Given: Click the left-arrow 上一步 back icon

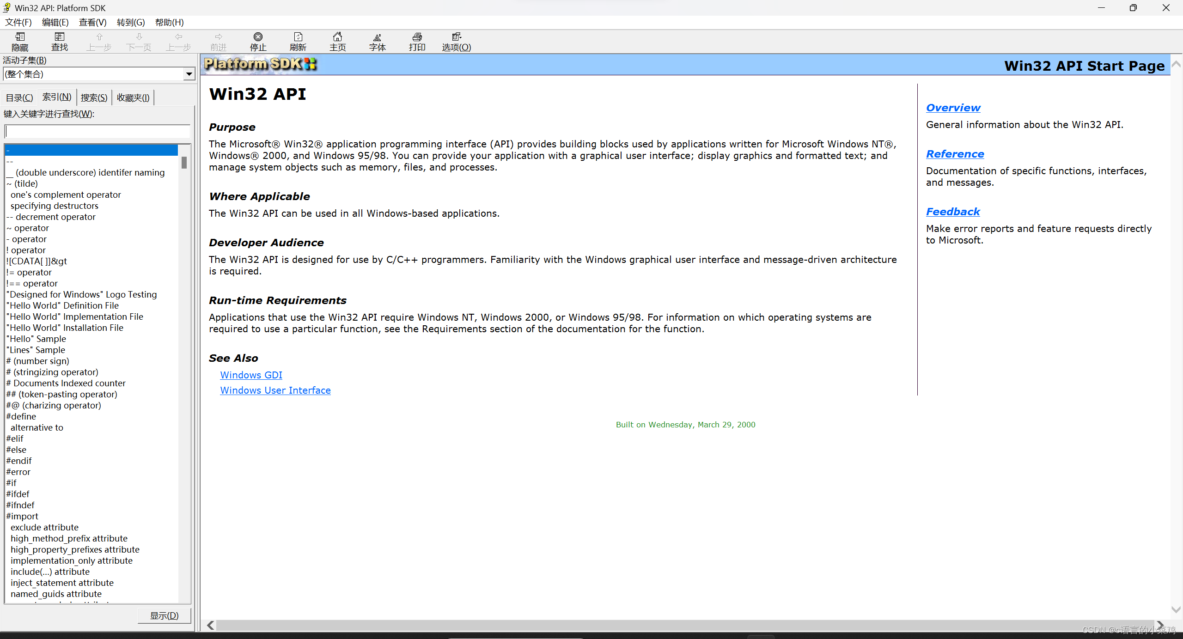Looking at the screenshot, I should 179,42.
